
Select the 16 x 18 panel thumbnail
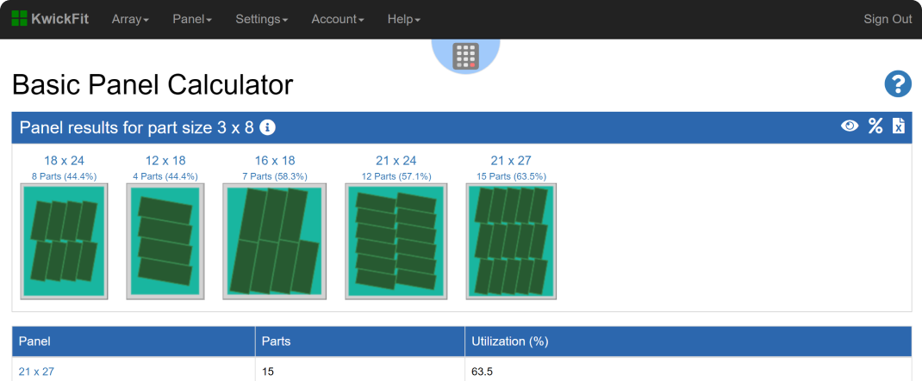pos(276,242)
